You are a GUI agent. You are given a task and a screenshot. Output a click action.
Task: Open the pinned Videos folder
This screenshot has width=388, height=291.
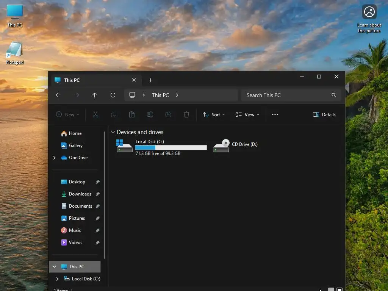[75, 242]
